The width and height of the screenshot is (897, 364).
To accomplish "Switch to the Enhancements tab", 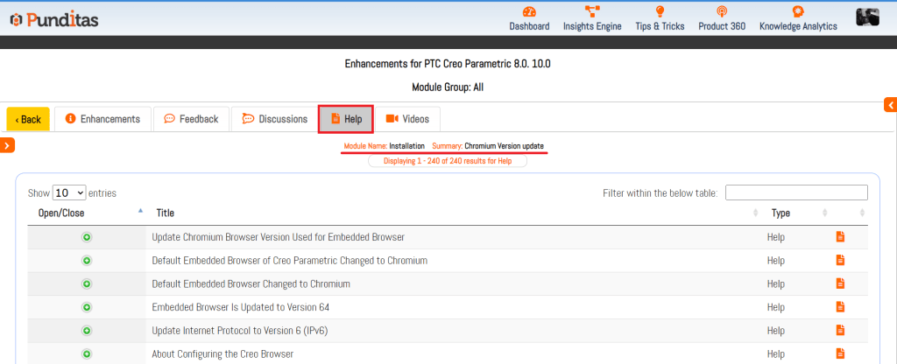I will pos(102,119).
